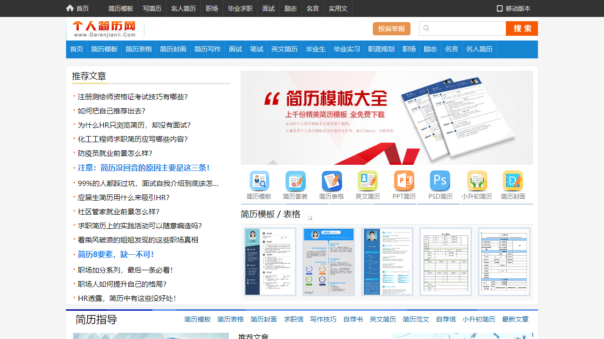Image resolution: width=604 pixels, height=339 pixels.
Task: Click the 投诉举报 button
Action: click(x=392, y=29)
